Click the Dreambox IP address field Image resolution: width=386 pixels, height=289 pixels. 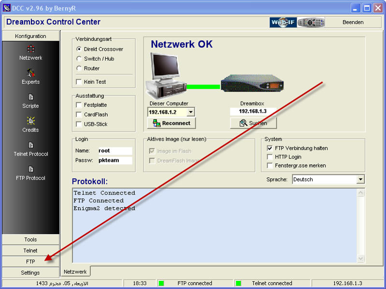click(x=253, y=111)
